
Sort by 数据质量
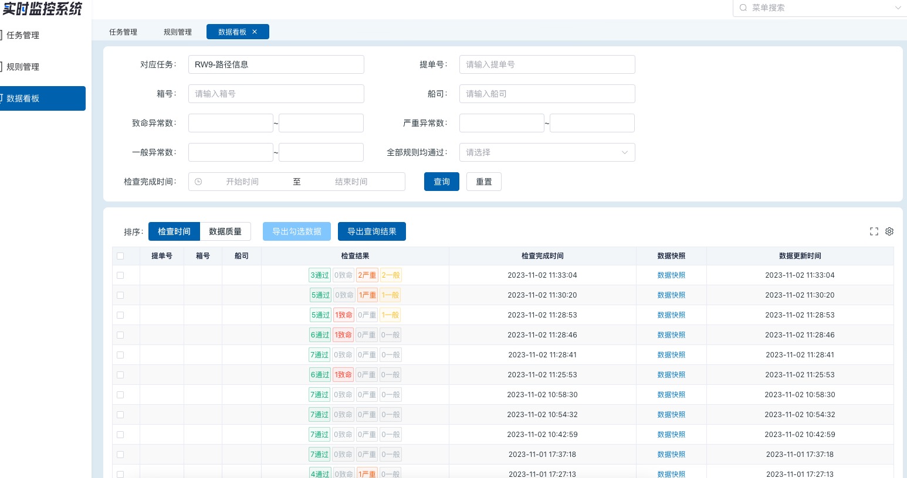[225, 231]
